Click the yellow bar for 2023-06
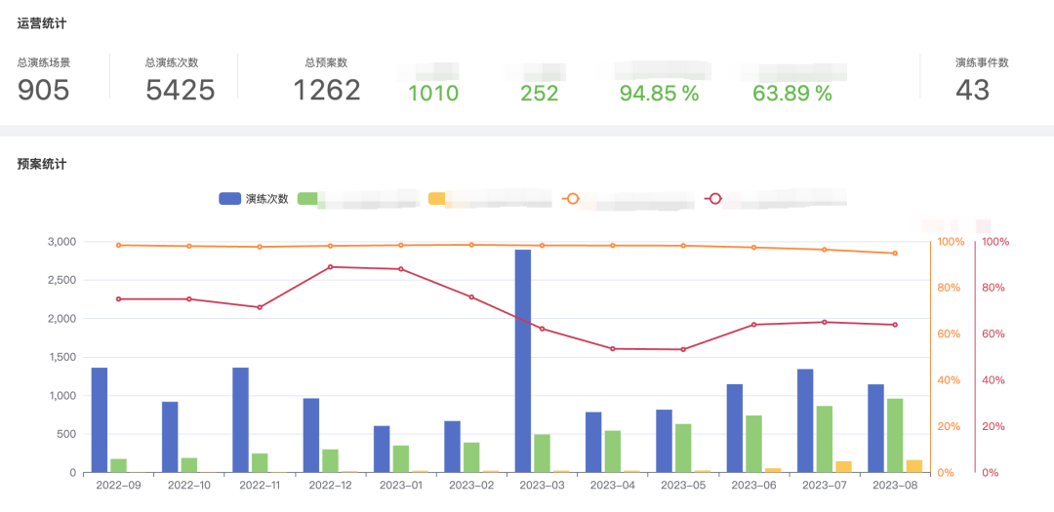The height and width of the screenshot is (512, 1054). click(773, 470)
